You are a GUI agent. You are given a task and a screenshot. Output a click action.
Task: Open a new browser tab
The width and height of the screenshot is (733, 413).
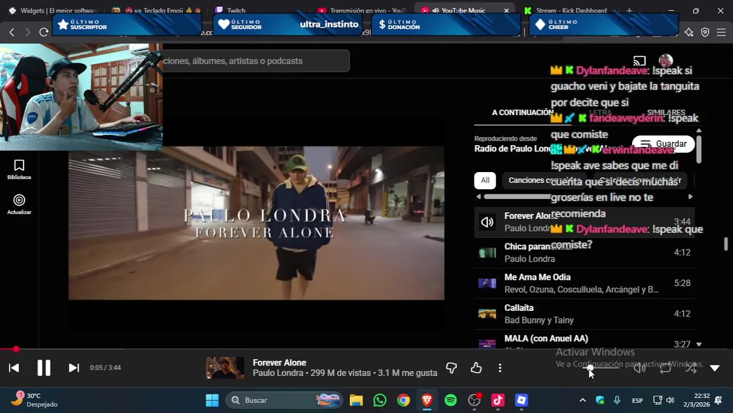[629, 10]
